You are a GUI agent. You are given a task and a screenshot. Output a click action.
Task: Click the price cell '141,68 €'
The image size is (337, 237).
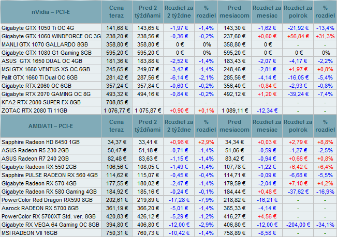click(x=116, y=28)
